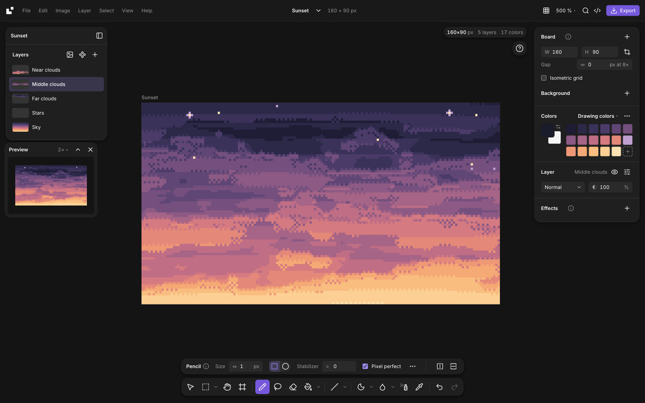
Task: Add a new layer
Action: [x=95, y=55]
